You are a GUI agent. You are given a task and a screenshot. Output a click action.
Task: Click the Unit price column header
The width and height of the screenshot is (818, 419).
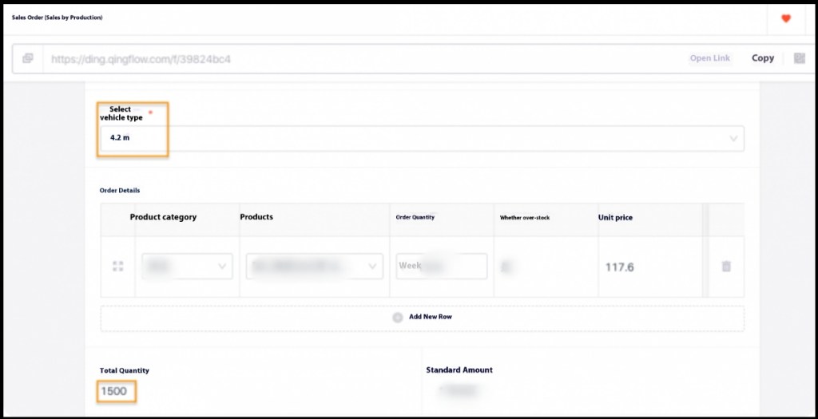click(x=615, y=217)
